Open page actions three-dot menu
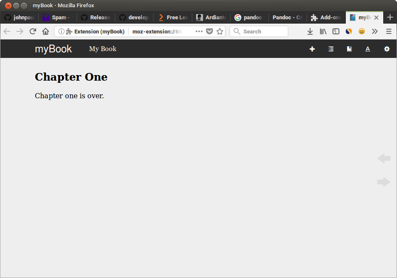The image size is (397, 278). (x=199, y=31)
